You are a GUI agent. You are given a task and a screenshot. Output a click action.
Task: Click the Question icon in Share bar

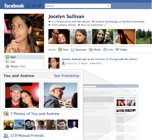[x=73, y=50]
